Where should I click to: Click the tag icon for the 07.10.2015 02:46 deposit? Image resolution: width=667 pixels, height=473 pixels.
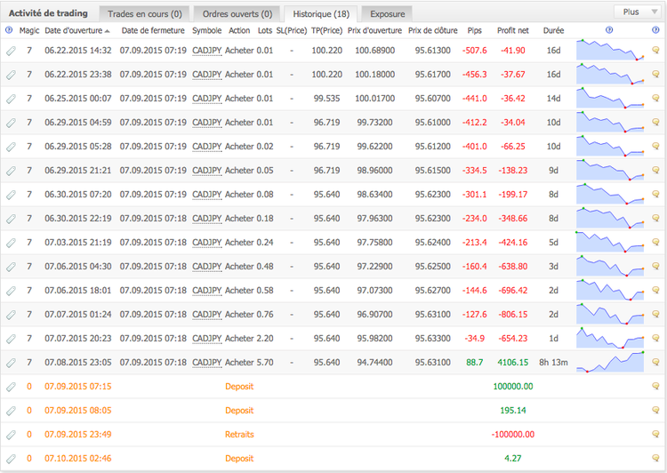click(x=10, y=459)
